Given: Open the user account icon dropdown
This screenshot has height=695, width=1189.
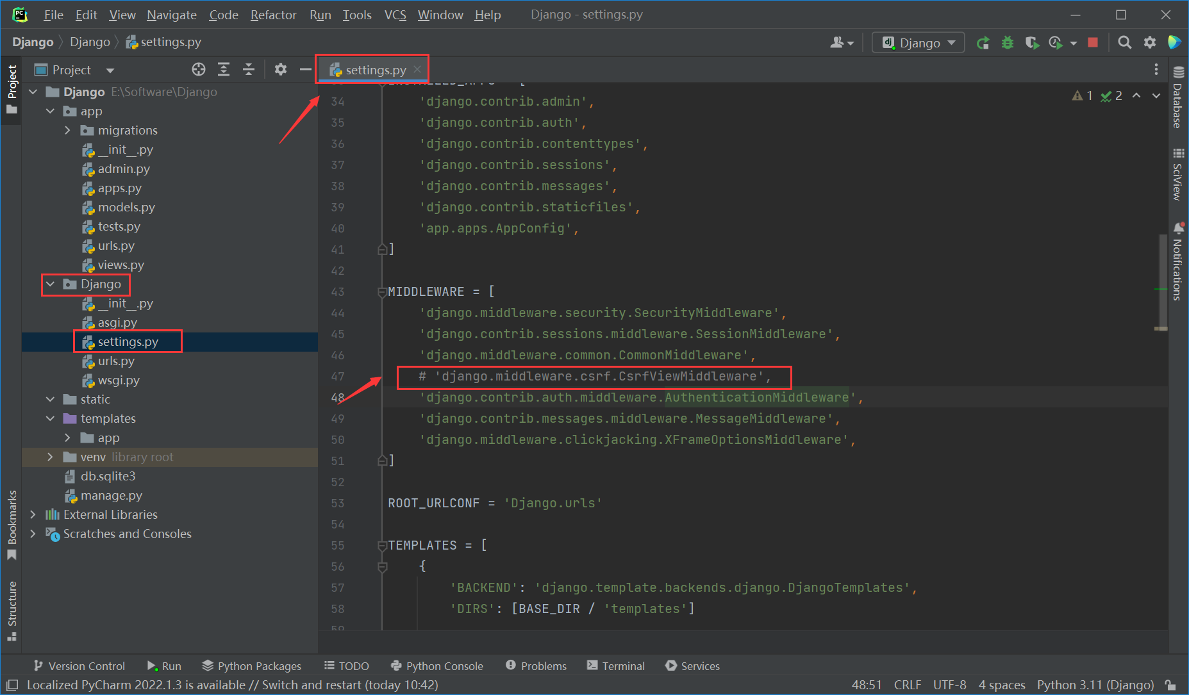Looking at the screenshot, I should (842, 43).
